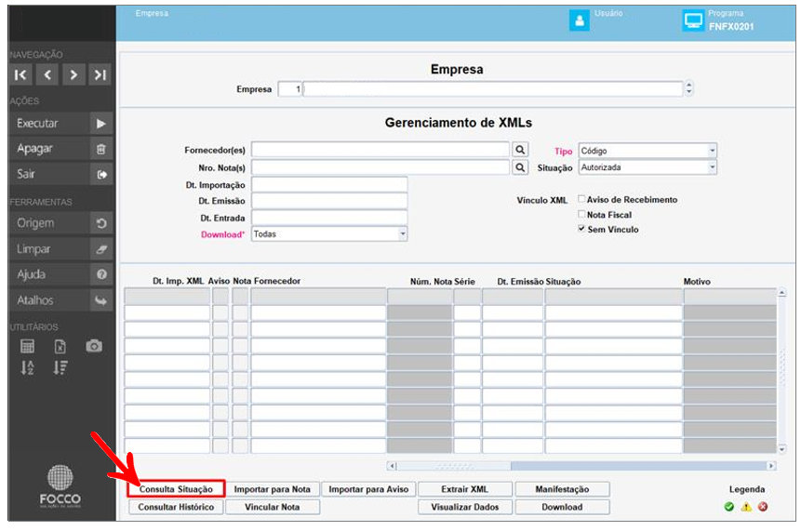Screen dimensions: 801x531
Task: Click the Fornecedor(es) input field
Action: click(380, 150)
